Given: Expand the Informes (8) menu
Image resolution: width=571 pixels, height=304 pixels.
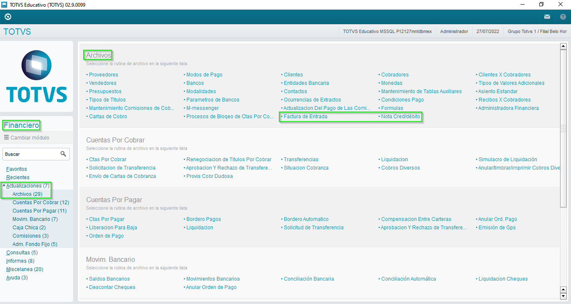Looking at the screenshot, I should (x=20, y=261).
